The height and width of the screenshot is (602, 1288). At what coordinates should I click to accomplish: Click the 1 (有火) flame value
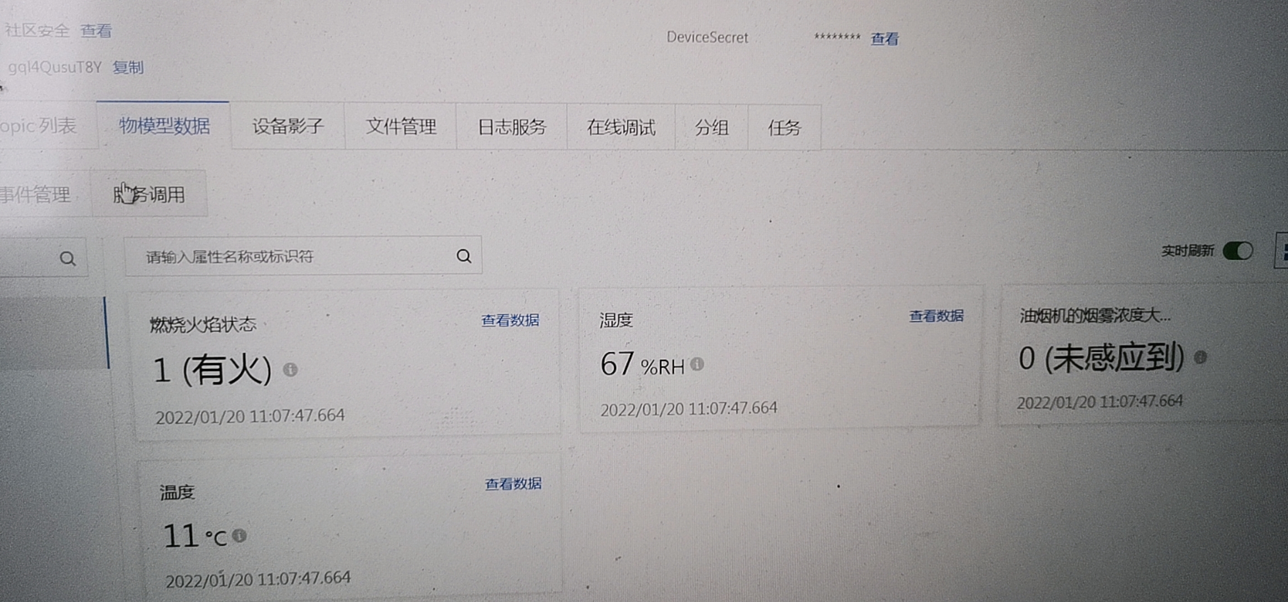212,370
